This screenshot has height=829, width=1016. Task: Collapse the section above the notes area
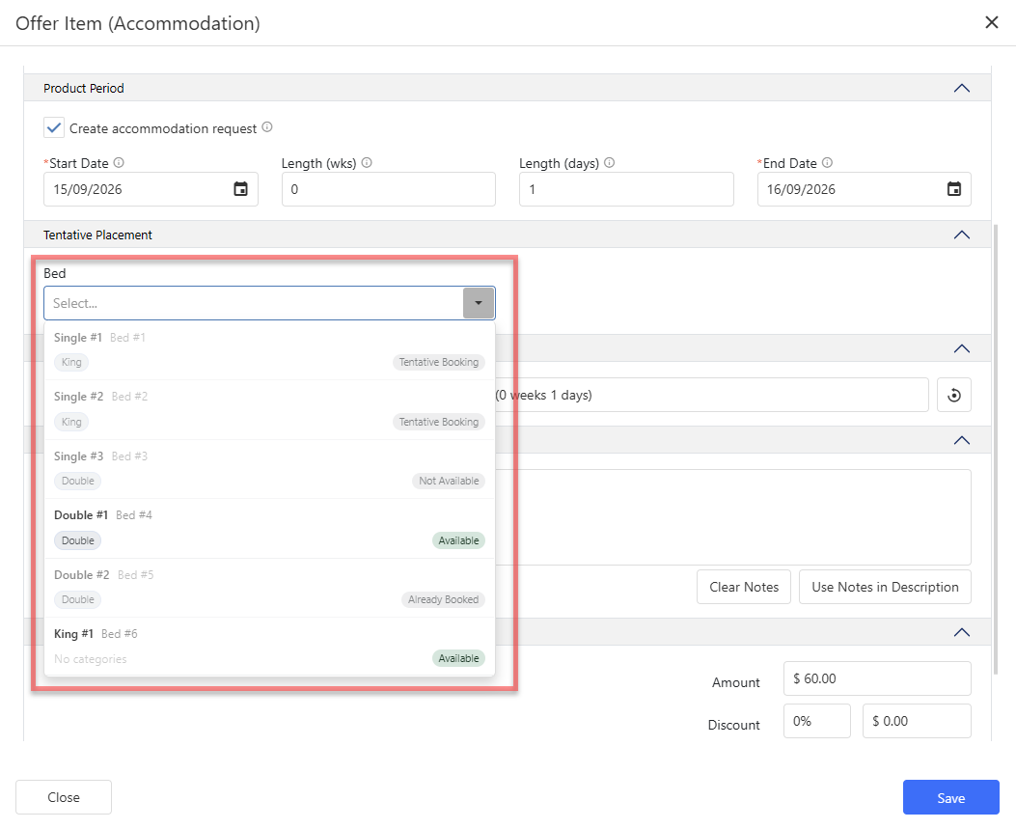pyautogui.click(x=962, y=440)
